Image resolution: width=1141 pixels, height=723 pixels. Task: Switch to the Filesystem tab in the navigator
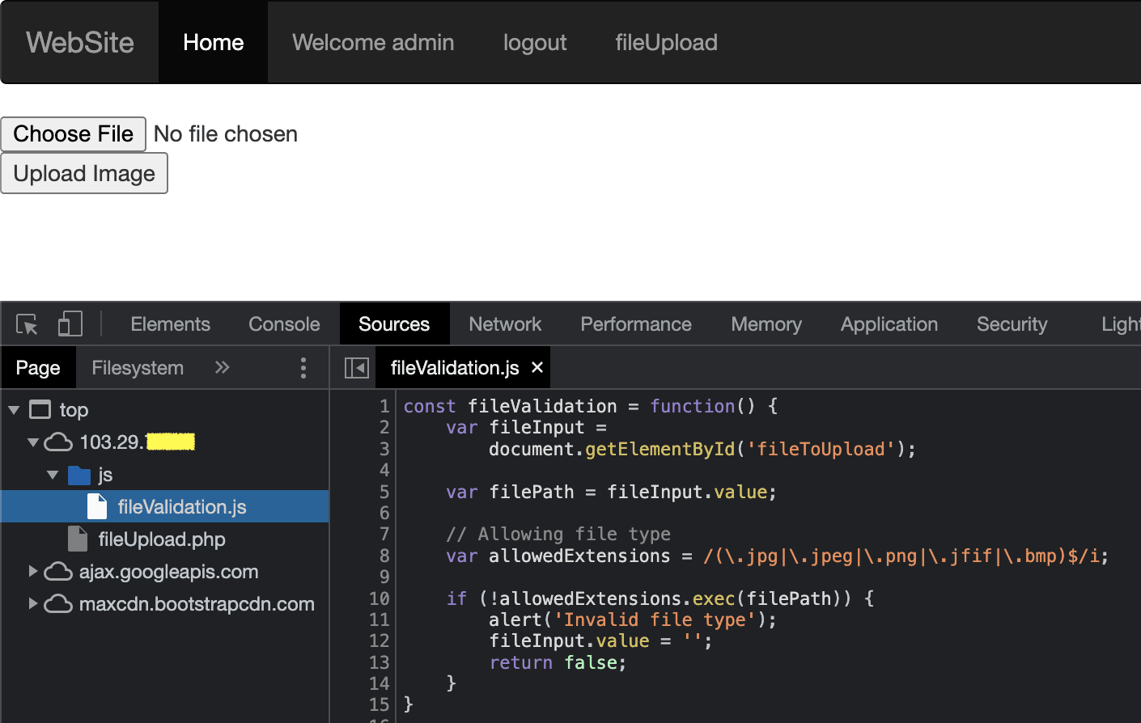137,367
